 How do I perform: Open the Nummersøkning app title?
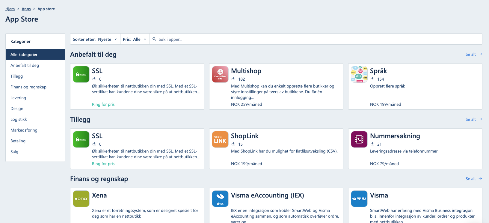395,136
